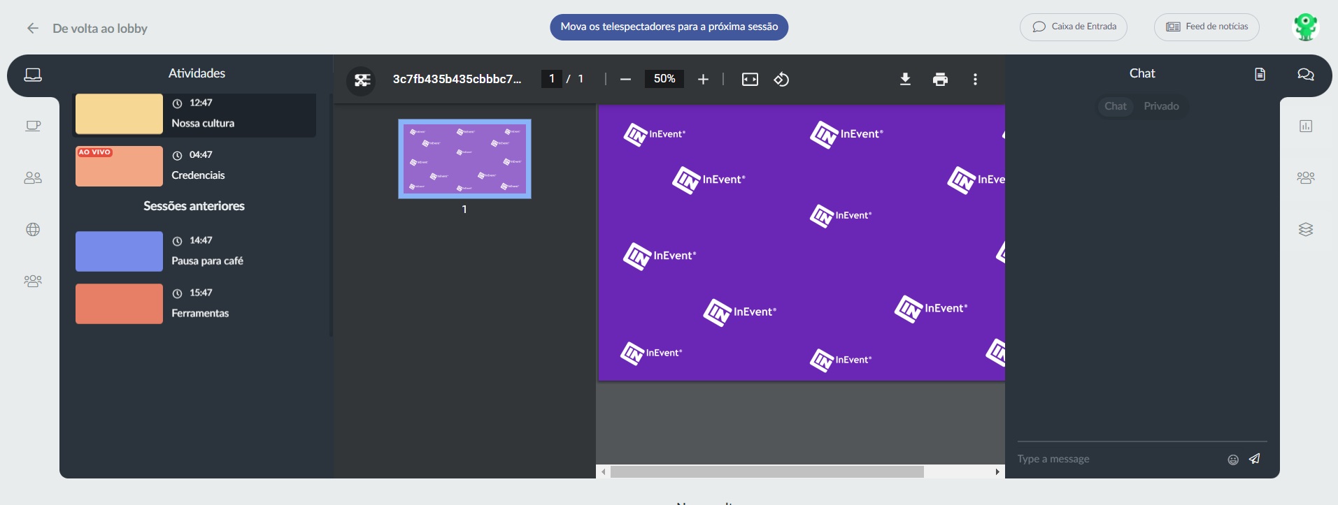Image resolution: width=1338 pixels, height=505 pixels.
Task: Click the Type a message field
Action: click(x=1119, y=459)
